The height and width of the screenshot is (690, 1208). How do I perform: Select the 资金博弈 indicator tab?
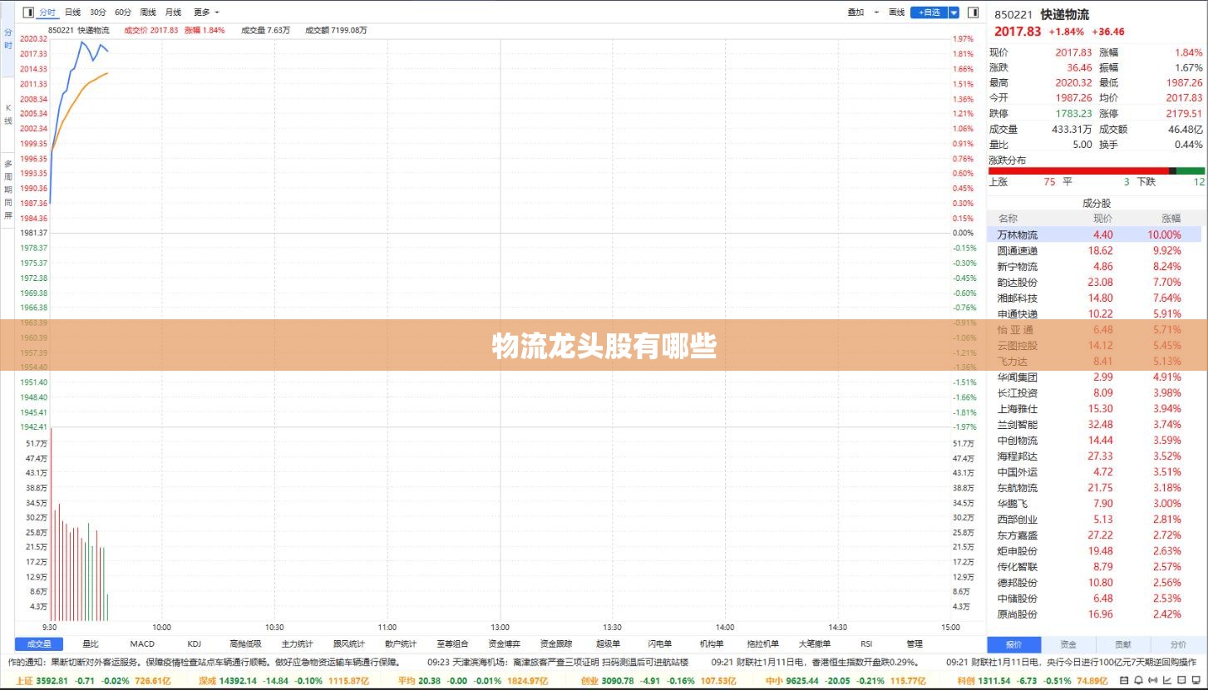click(x=504, y=643)
